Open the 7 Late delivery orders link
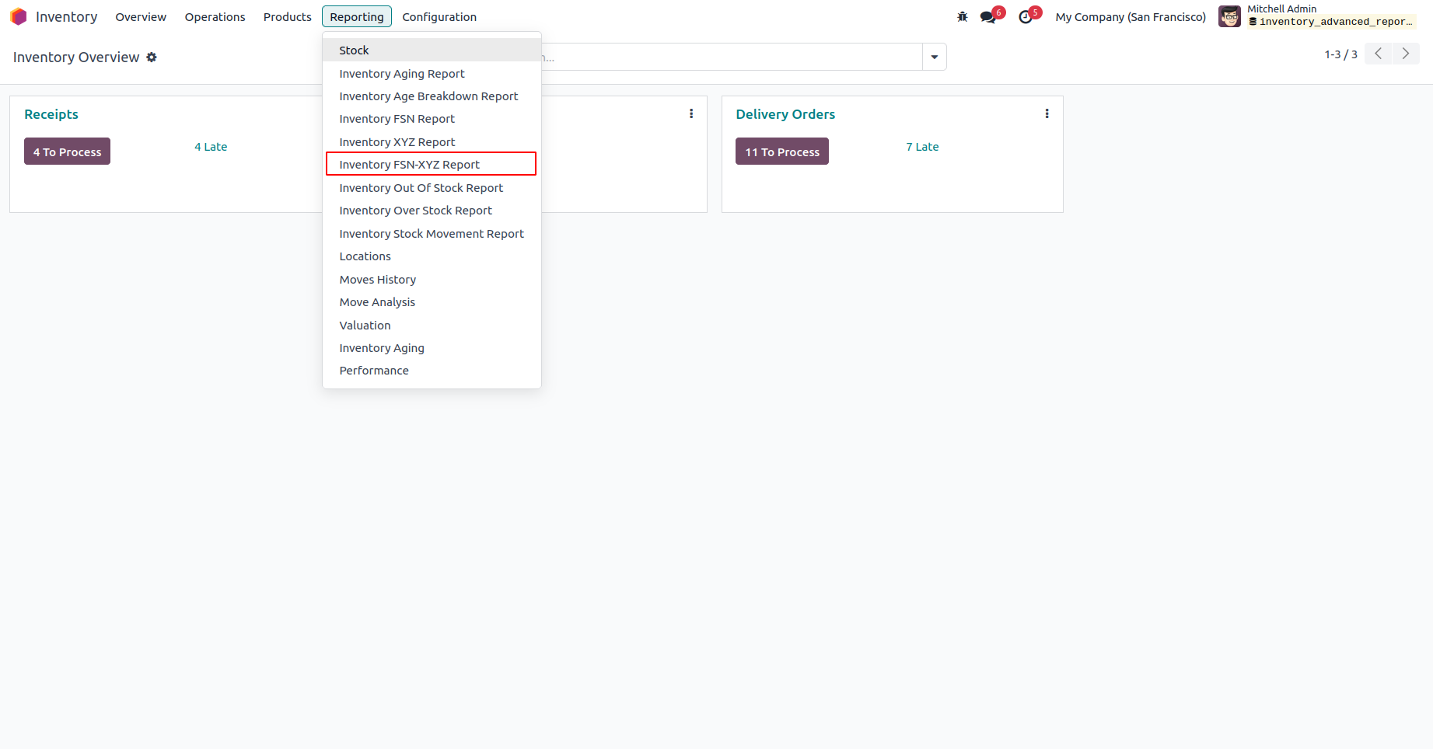Screen dimensions: 1433x749 pyautogui.click(x=922, y=146)
